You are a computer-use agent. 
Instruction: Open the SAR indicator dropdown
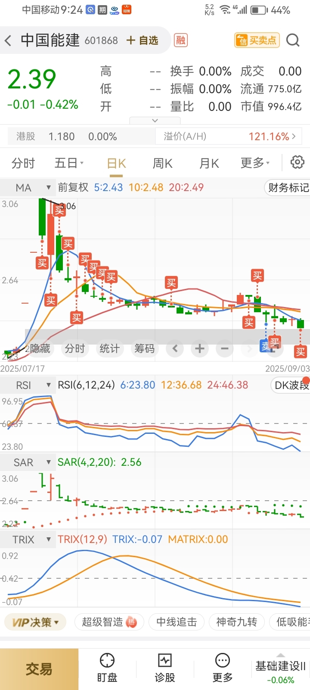coord(28,462)
